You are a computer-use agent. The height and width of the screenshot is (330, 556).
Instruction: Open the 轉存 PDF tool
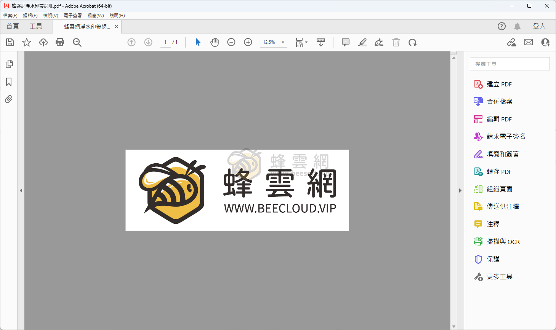coord(493,172)
